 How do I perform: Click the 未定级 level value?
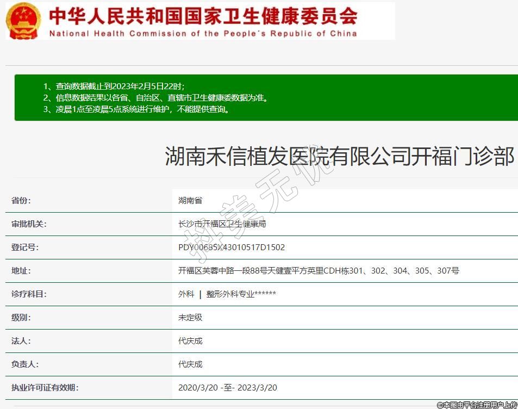pos(190,318)
